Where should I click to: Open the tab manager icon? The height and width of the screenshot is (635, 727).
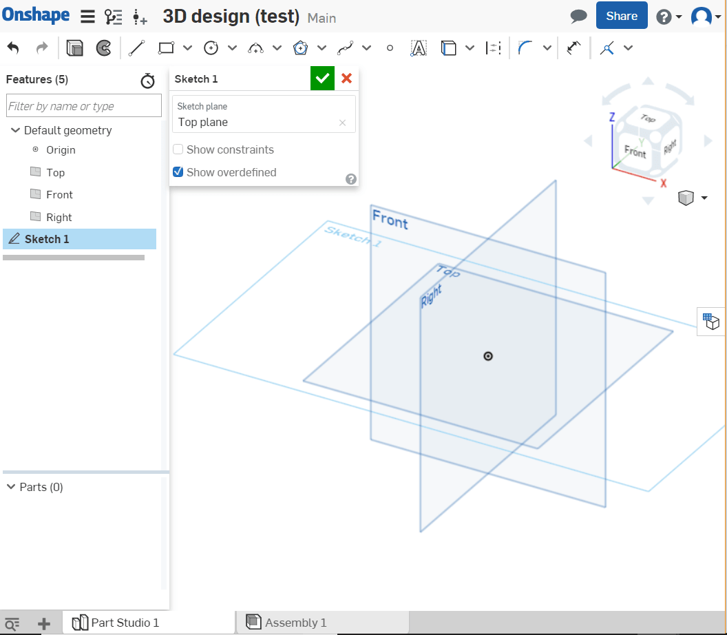[12, 623]
